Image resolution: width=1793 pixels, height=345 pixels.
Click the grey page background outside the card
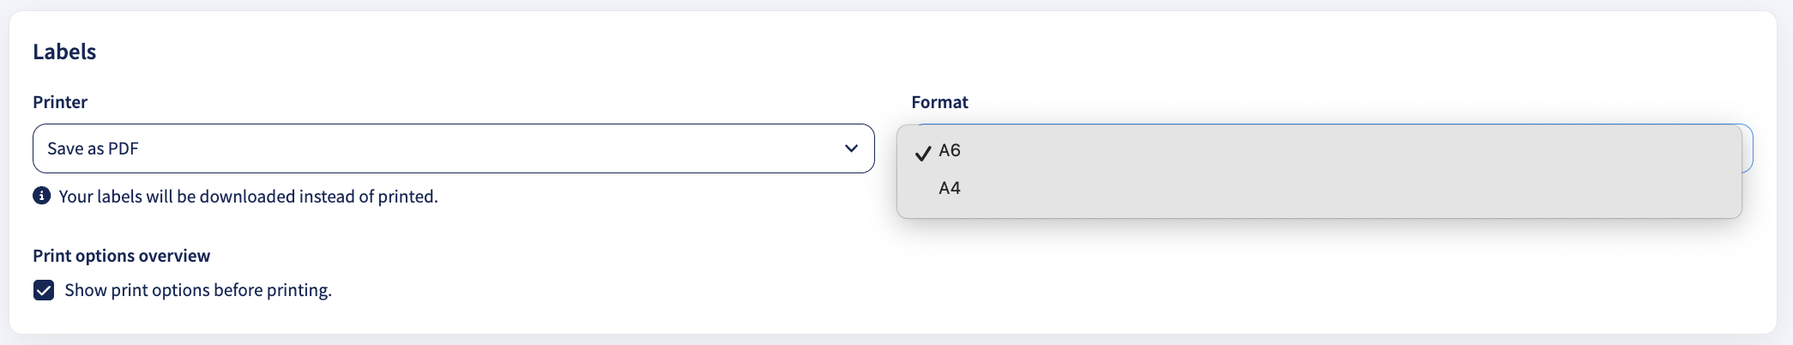point(896,340)
